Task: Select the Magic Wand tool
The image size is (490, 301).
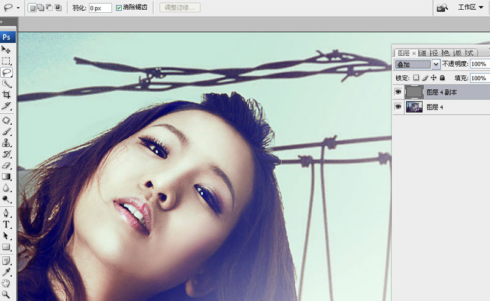Action: click(6, 83)
